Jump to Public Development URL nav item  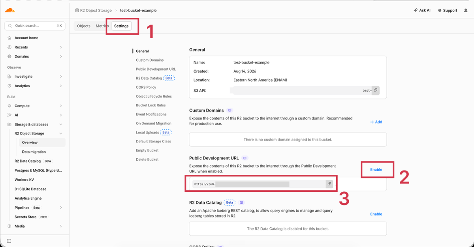click(x=156, y=69)
